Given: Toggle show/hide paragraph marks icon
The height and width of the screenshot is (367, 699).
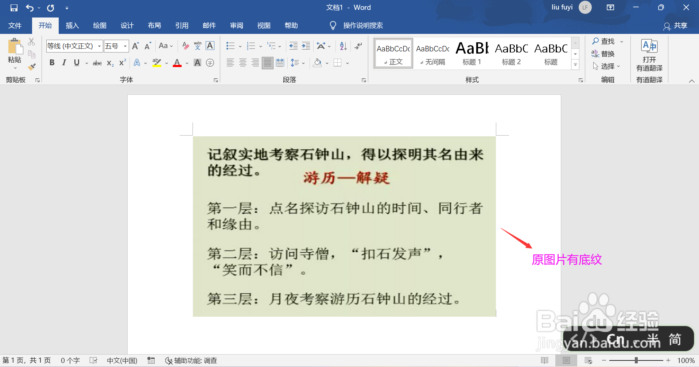Looking at the screenshot, I should [x=358, y=46].
